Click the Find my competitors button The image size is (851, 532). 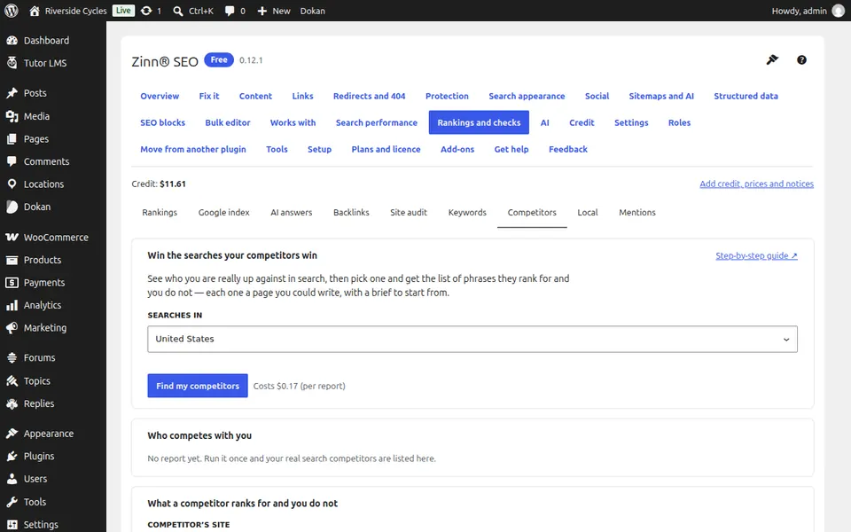(x=198, y=386)
